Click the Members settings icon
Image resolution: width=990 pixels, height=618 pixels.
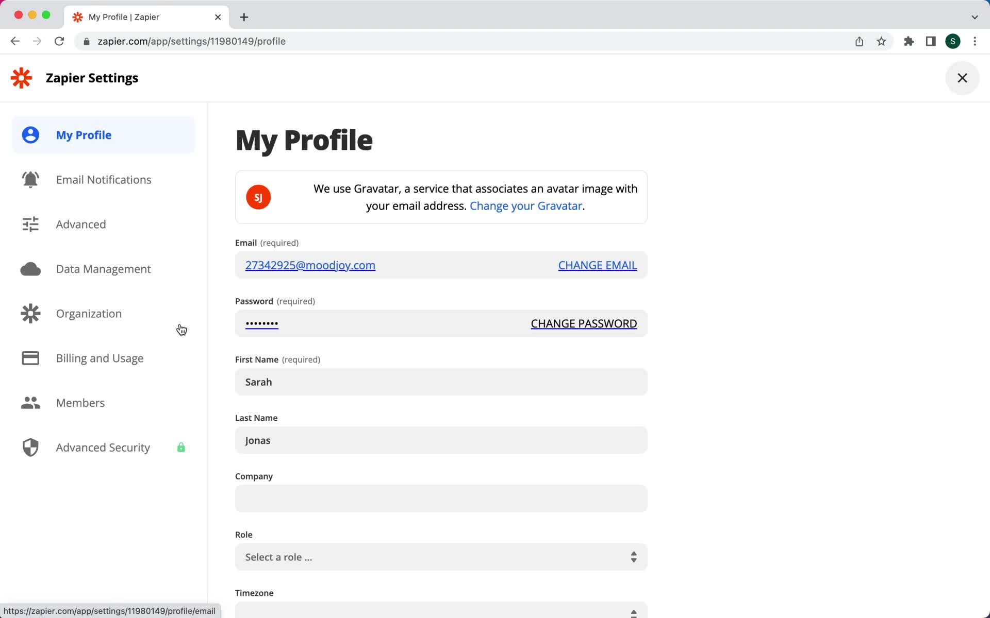[x=30, y=402]
